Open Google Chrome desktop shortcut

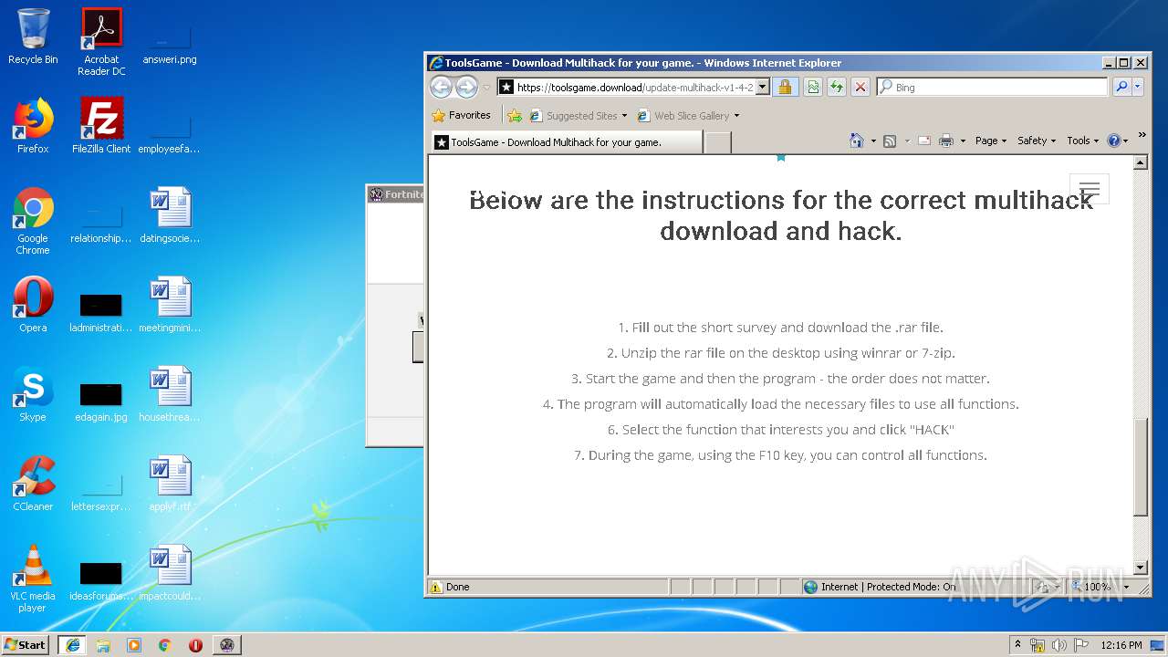coord(33,220)
